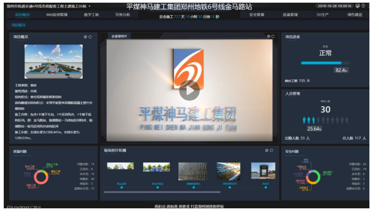The height and width of the screenshot is (211, 371).
Task: Open first carousel photo with trees
Action: 120,166
